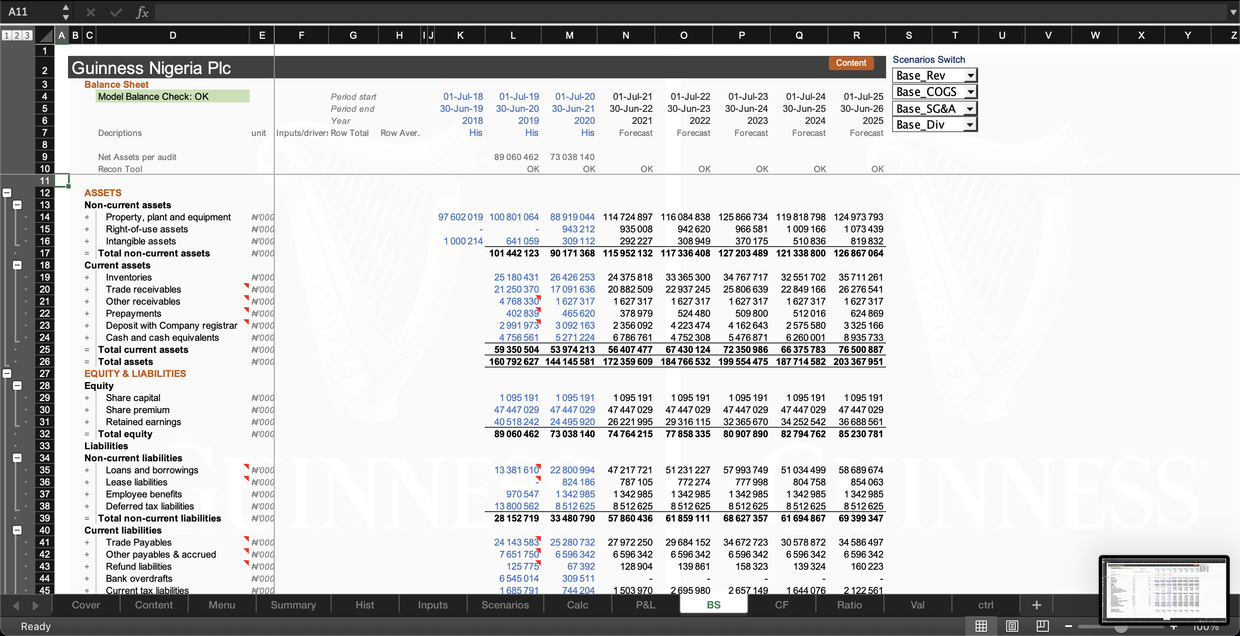Click the Scenarios Switch heading text
Screen dimensions: 1240x636
click(929, 60)
